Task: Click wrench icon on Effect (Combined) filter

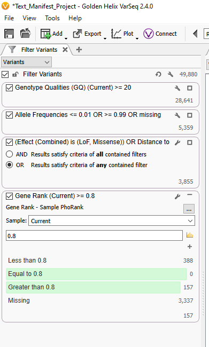Action: point(177,143)
